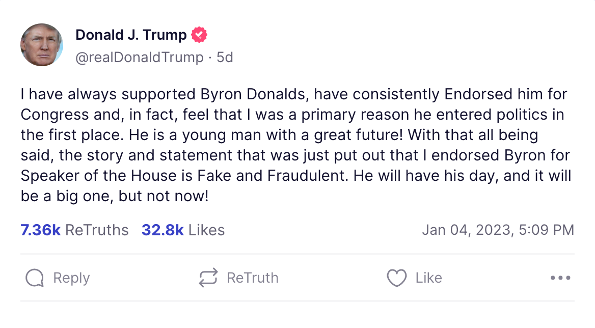Viewport: 595px width, 328px height.
Task: Click the @realDonaldTrump handle
Action: click(140, 58)
